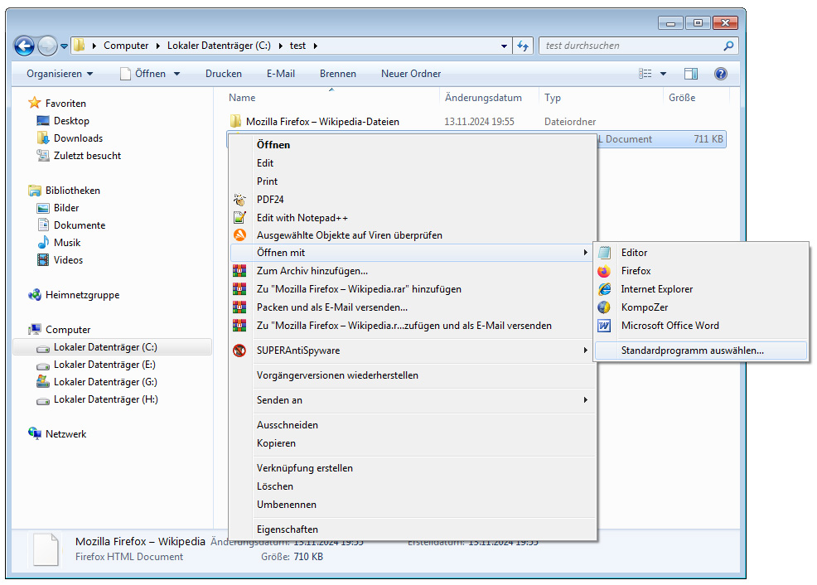This screenshot has height=585, width=817.
Task: Click the blue help question mark icon
Action: tap(720, 74)
